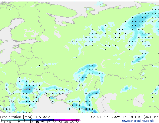Open the weatheronline.co.uk copyright link
Image resolution: width=159 pixels, height=123 pixels.
point(138,121)
